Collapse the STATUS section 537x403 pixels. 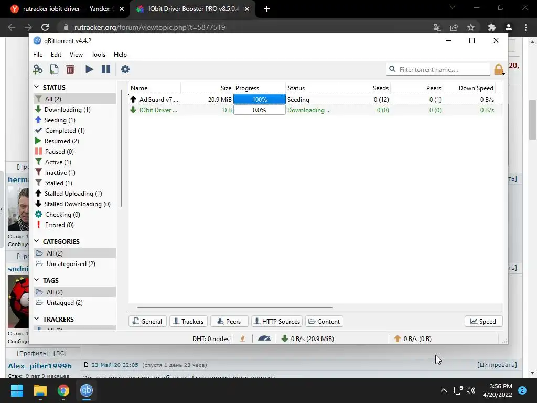click(x=37, y=87)
